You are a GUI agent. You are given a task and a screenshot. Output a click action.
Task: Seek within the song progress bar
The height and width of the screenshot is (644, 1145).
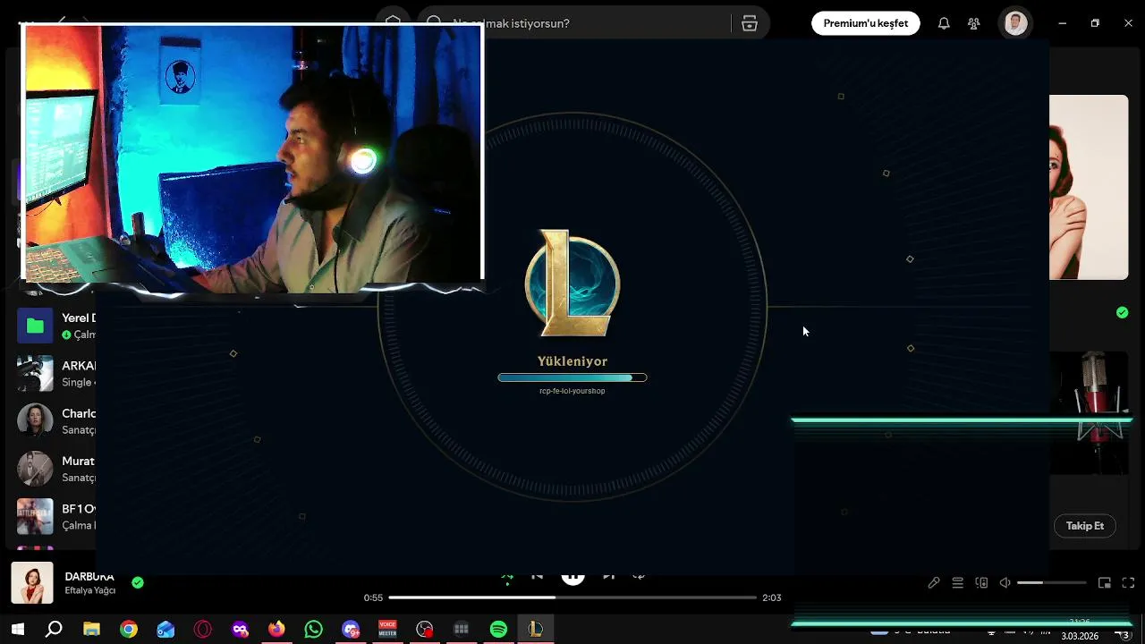pos(572,597)
